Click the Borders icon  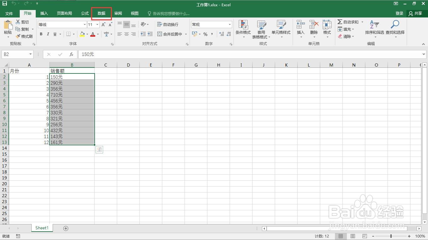click(69, 34)
